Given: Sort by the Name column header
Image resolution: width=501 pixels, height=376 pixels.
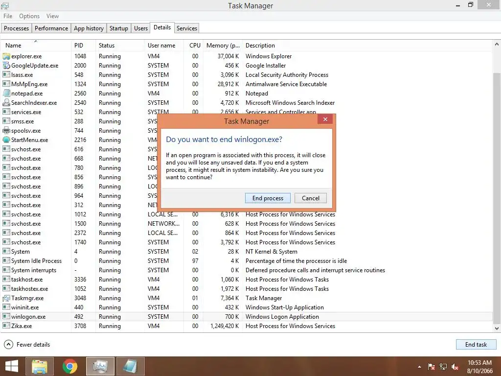Looking at the screenshot, I should coord(35,46).
